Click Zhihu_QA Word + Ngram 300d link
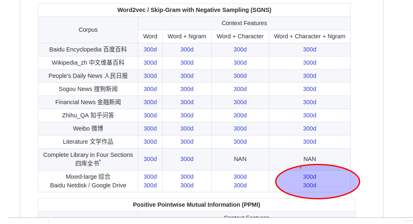 187,115
